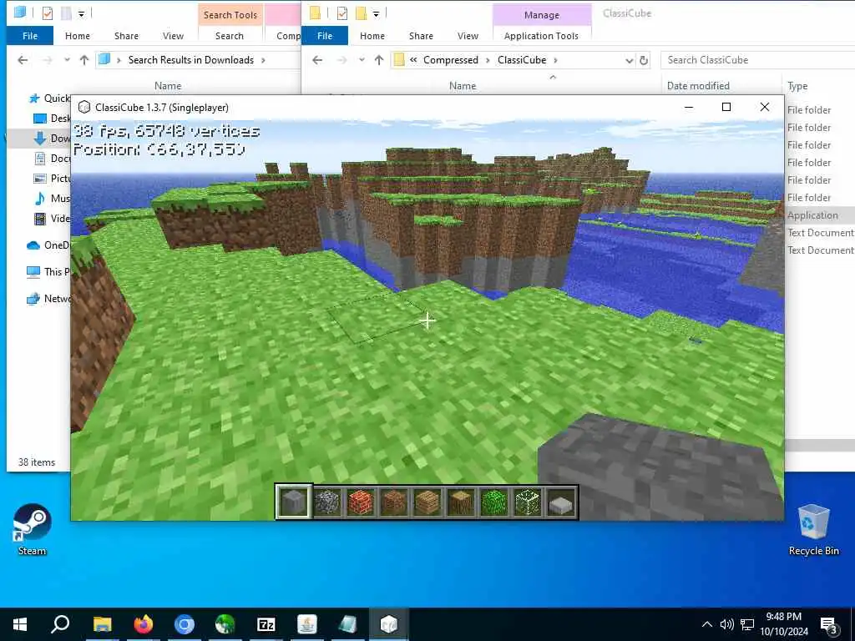855x641 pixels.
Task: Open recent locations dropdown in ClassiCube folder window
Action: tap(362, 60)
